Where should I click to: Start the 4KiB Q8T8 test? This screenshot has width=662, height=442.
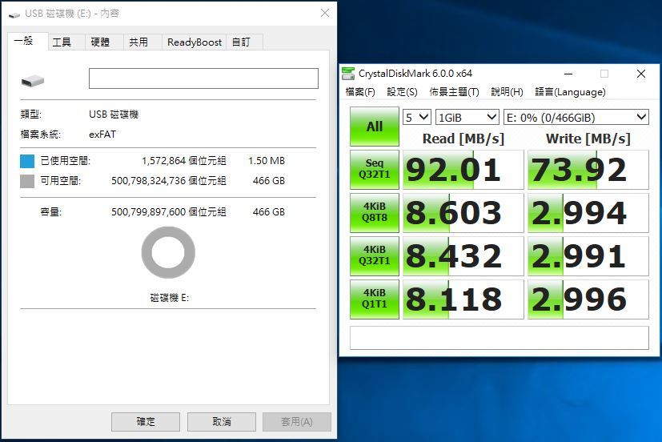pyautogui.click(x=375, y=213)
